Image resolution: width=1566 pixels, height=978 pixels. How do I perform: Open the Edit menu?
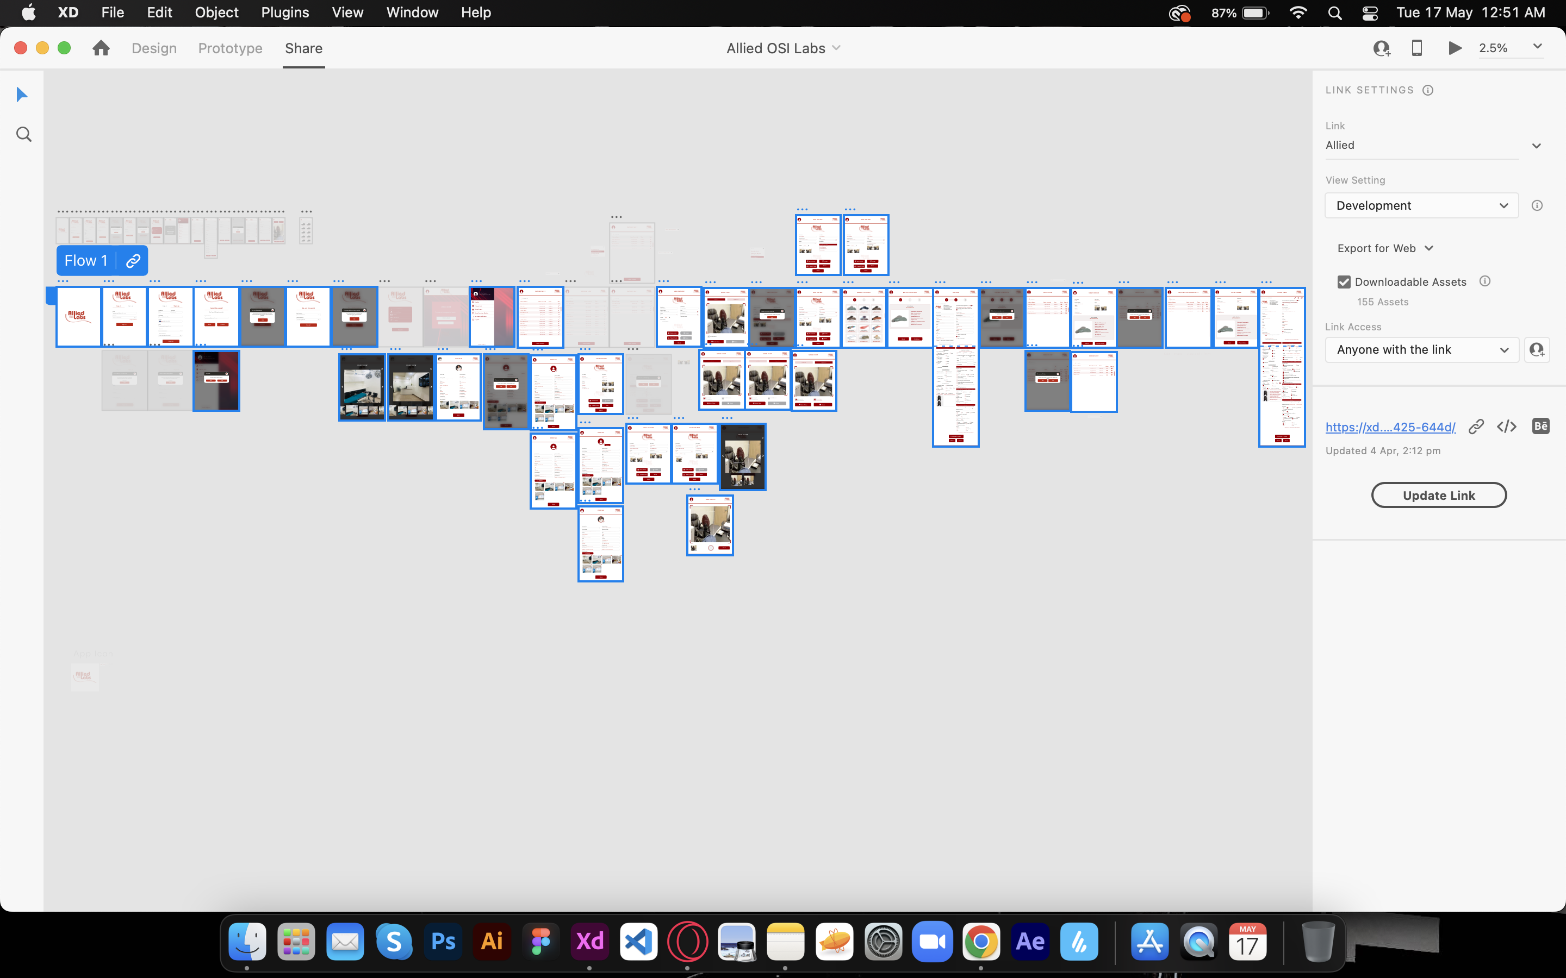click(159, 12)
